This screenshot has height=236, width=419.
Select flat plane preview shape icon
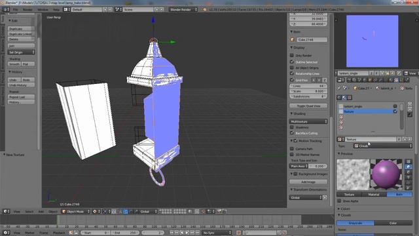pyautogui.click(x=409, y=161)
